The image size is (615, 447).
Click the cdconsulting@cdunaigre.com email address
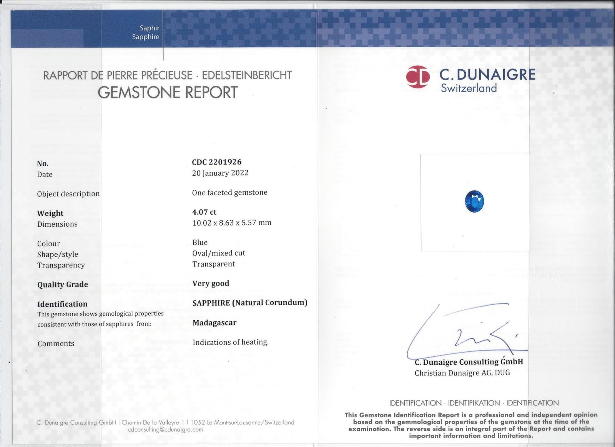(x=165, y=430)
